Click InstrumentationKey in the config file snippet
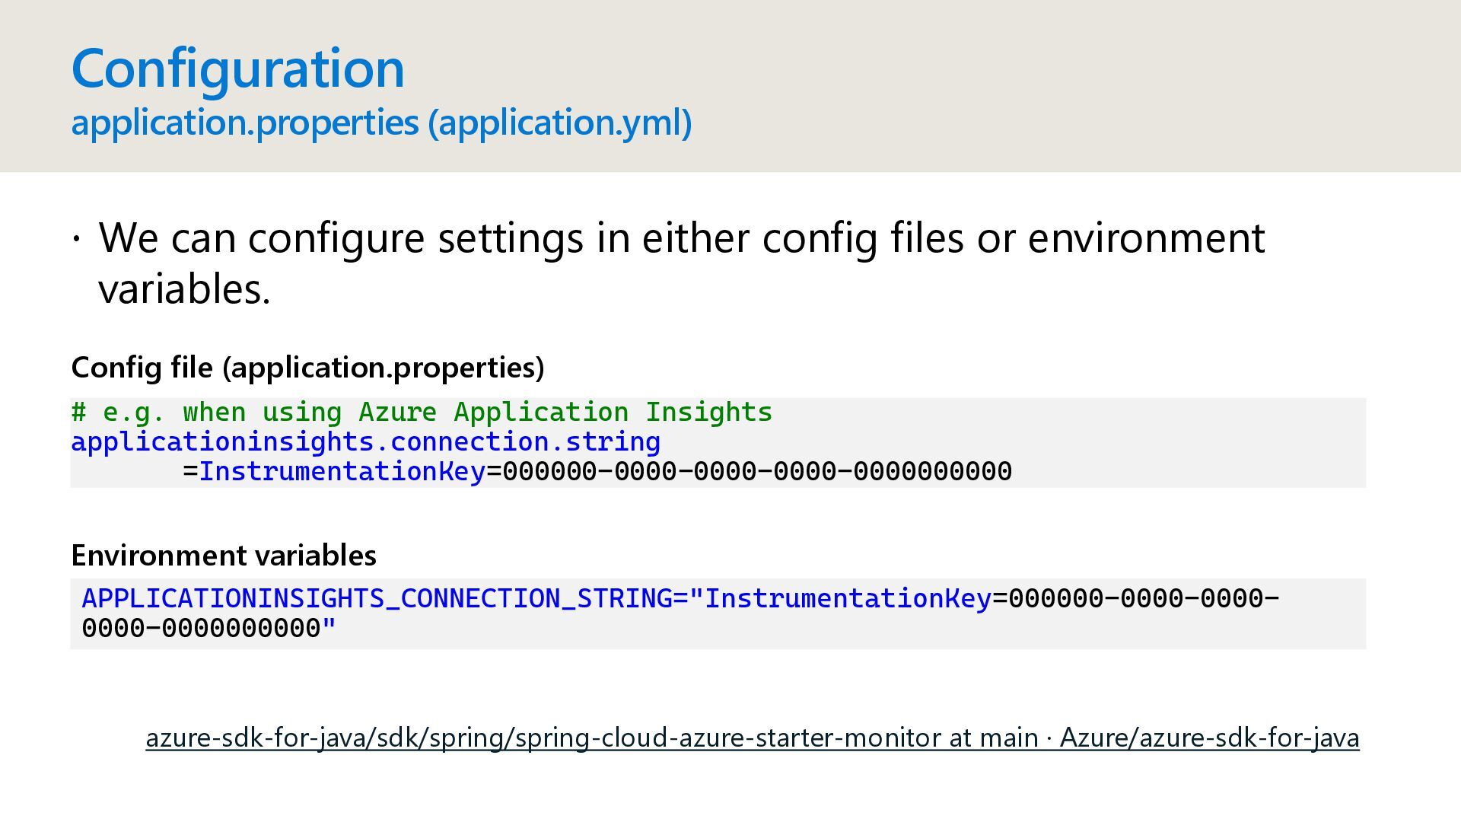The height and width of the screenshot is (822, 1461). (342, 472)
